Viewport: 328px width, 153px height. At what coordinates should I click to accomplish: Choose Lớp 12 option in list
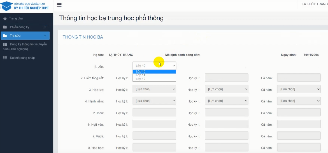(x=141, y=79)
